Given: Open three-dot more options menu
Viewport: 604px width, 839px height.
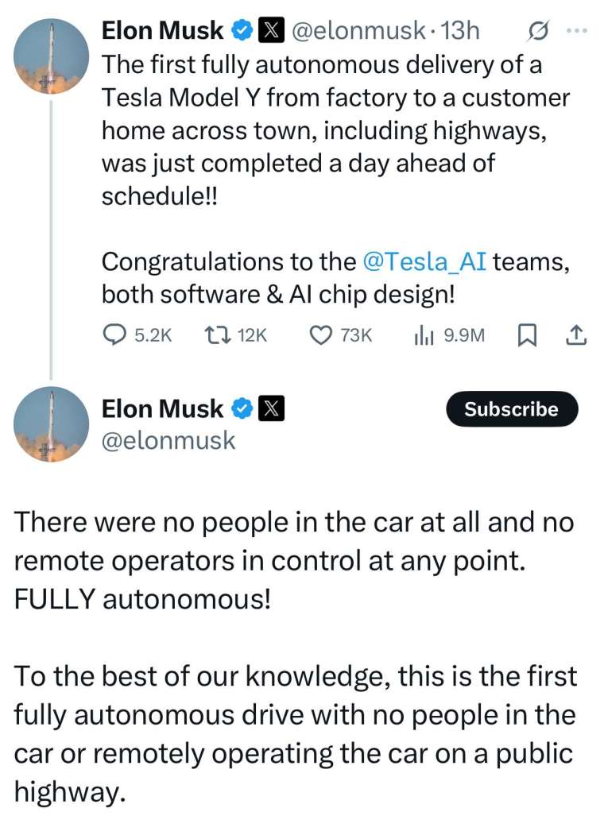Looking at the screenshot, I should click(x=577, y=31).
